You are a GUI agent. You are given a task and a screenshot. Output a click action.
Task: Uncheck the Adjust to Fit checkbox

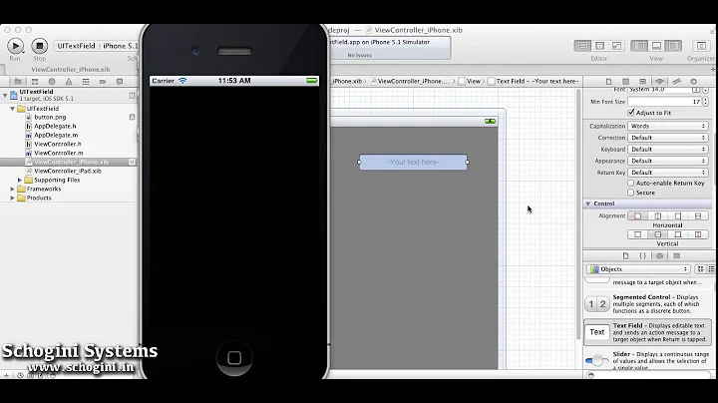[631, 113]
